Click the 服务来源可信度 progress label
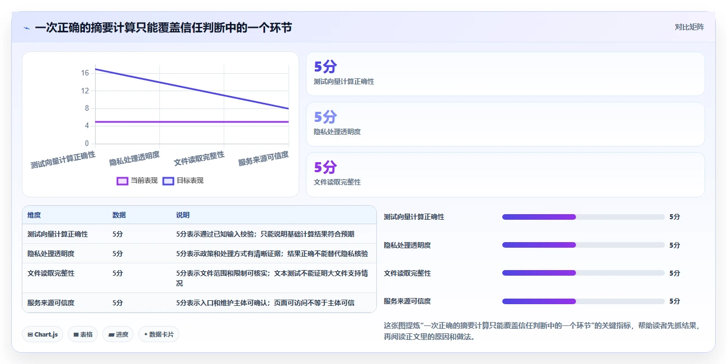Viewport: 727px width, 364px height. coord(407,301)
